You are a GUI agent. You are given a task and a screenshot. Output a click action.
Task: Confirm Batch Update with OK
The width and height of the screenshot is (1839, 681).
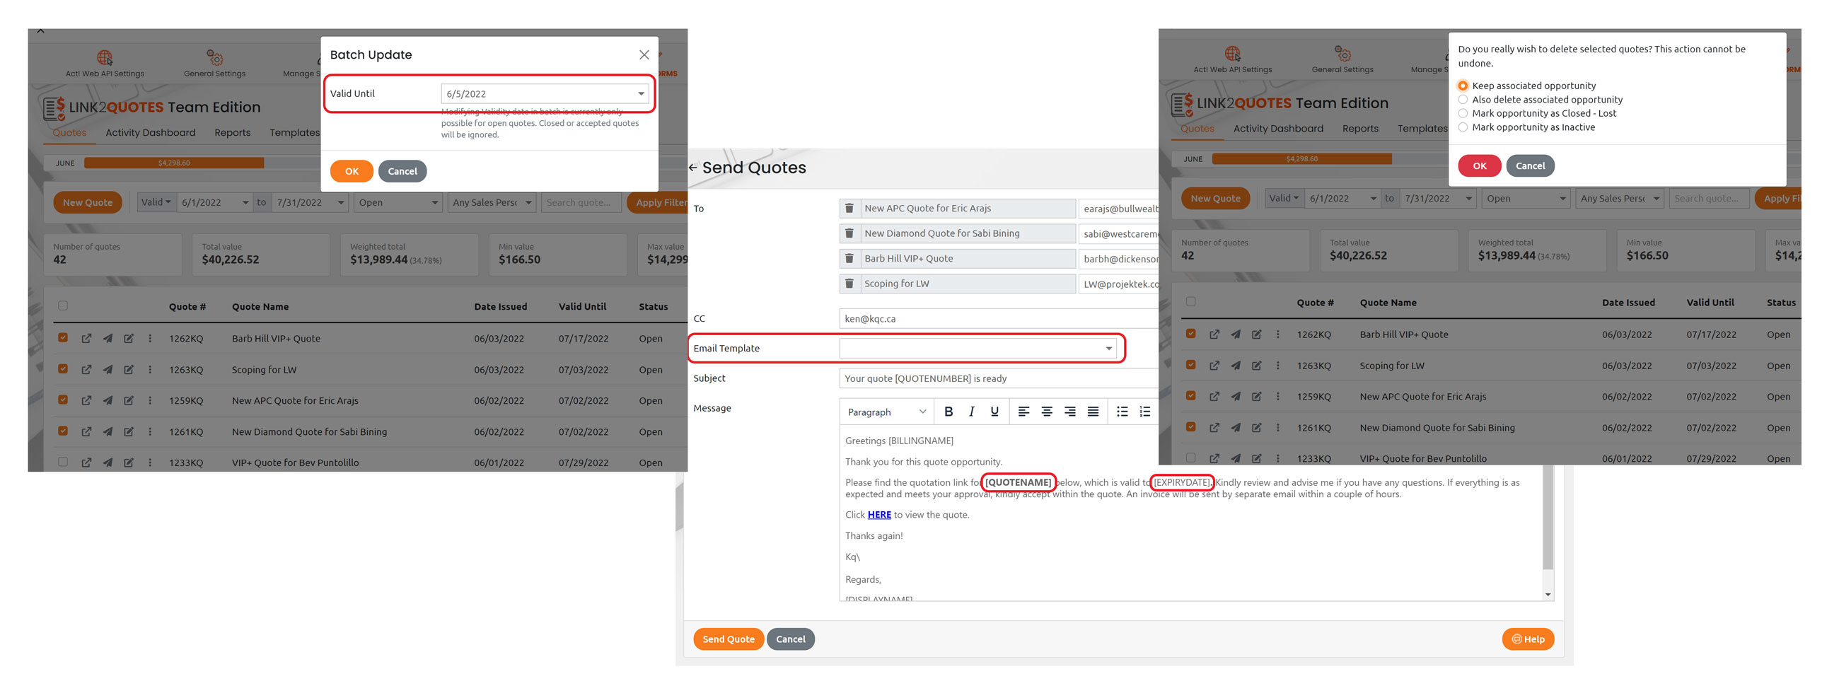click(352, 171)
